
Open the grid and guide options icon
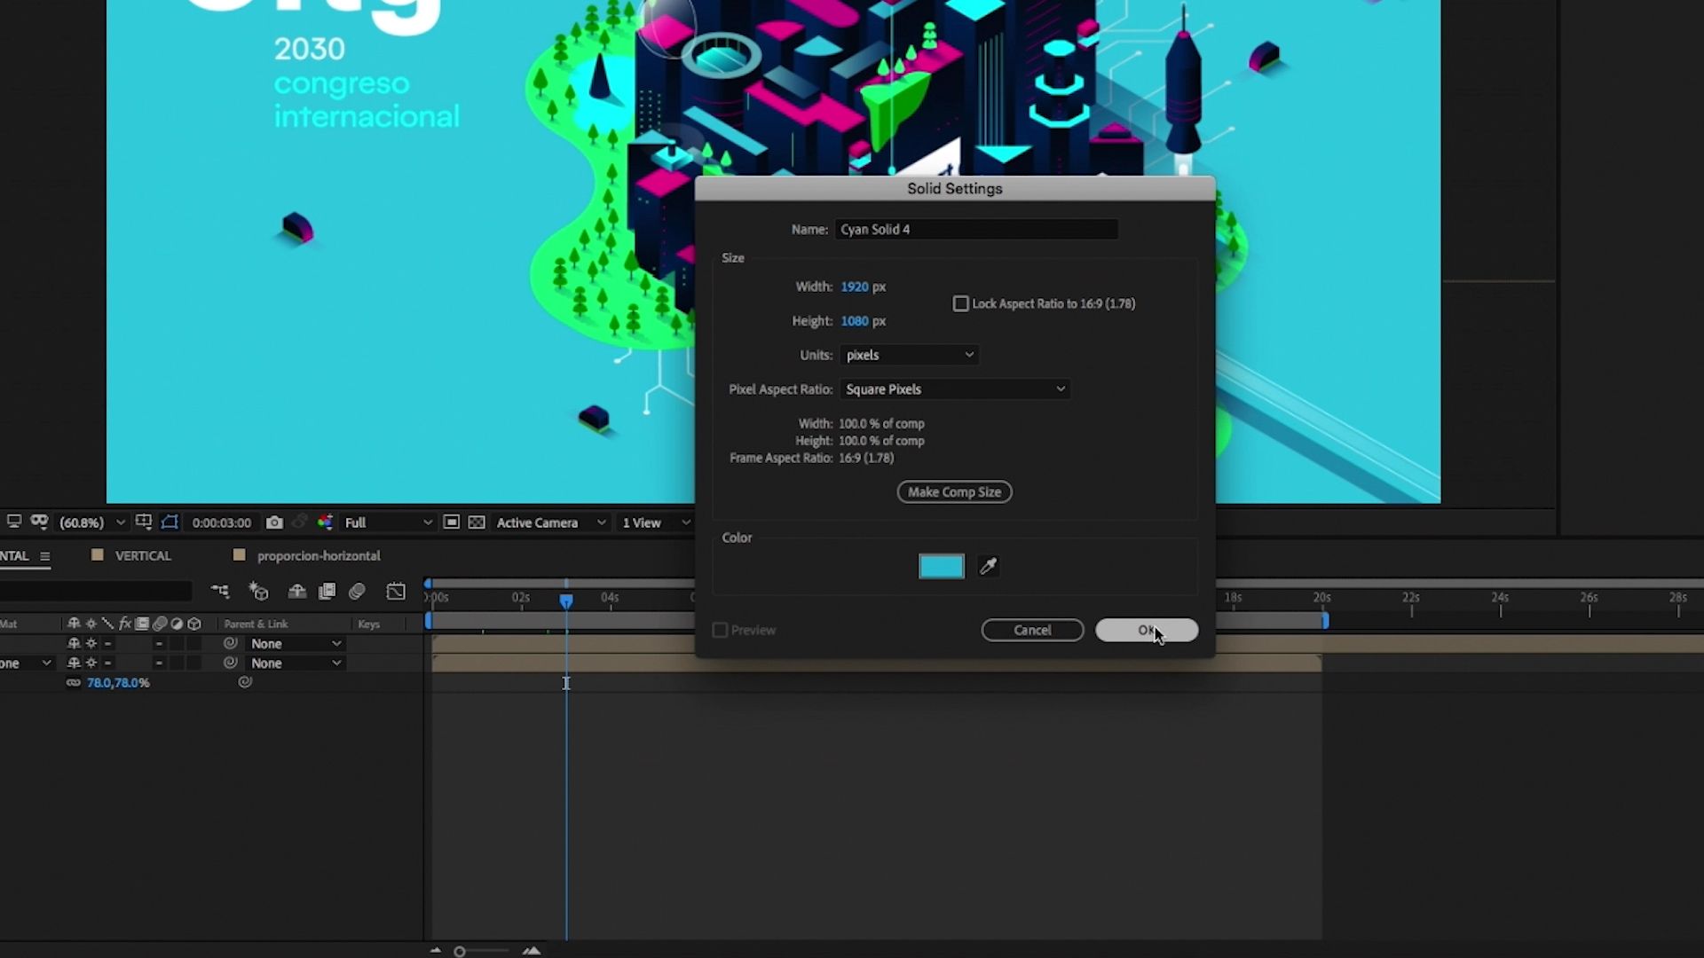pyautogui.click(x=144, y=522)
